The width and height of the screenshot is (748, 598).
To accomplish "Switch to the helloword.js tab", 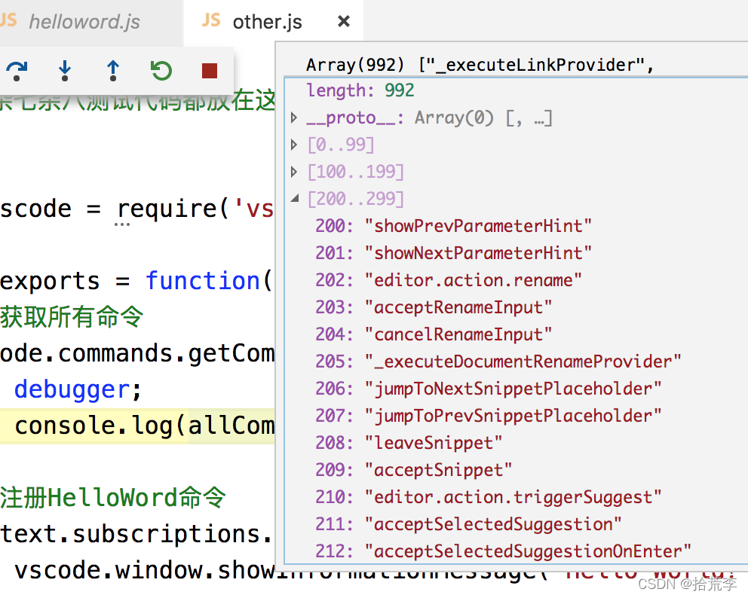I will pyautogui.click(x=84, y=22).
